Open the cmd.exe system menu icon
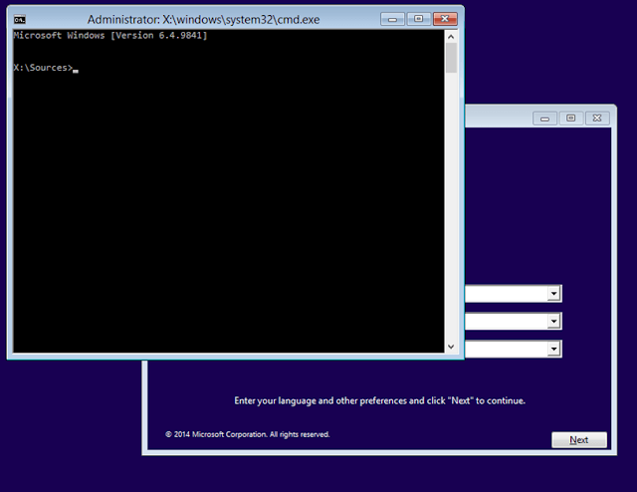 point(20,19)
